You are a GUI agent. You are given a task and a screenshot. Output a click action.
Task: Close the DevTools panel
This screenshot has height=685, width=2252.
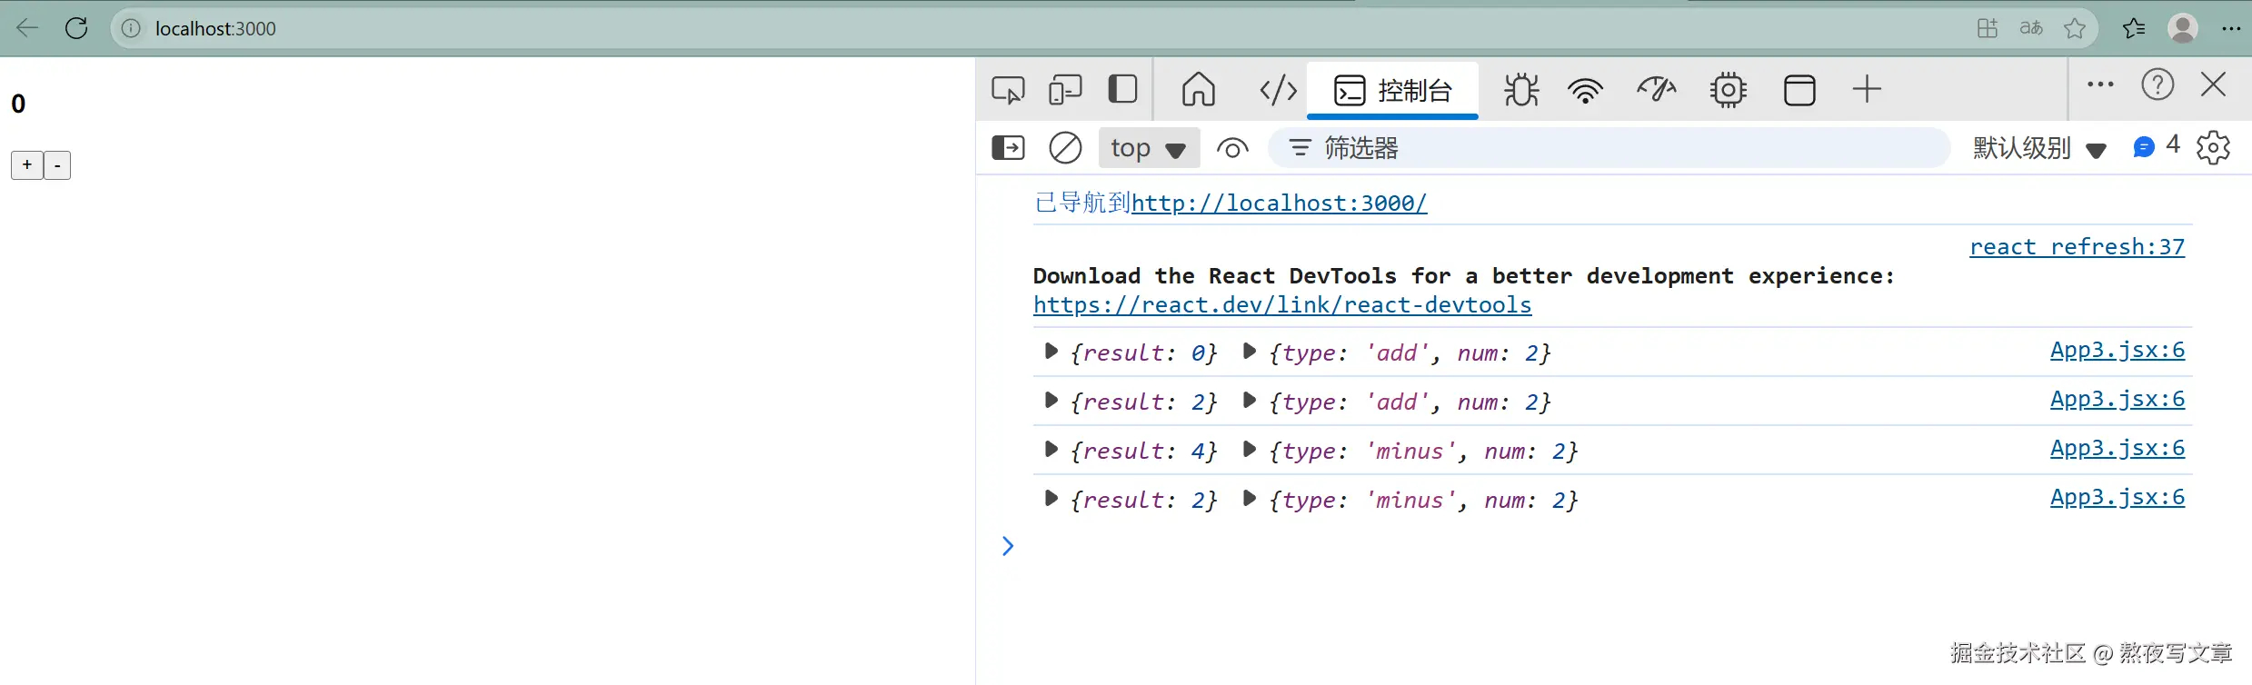[2214, 84]
